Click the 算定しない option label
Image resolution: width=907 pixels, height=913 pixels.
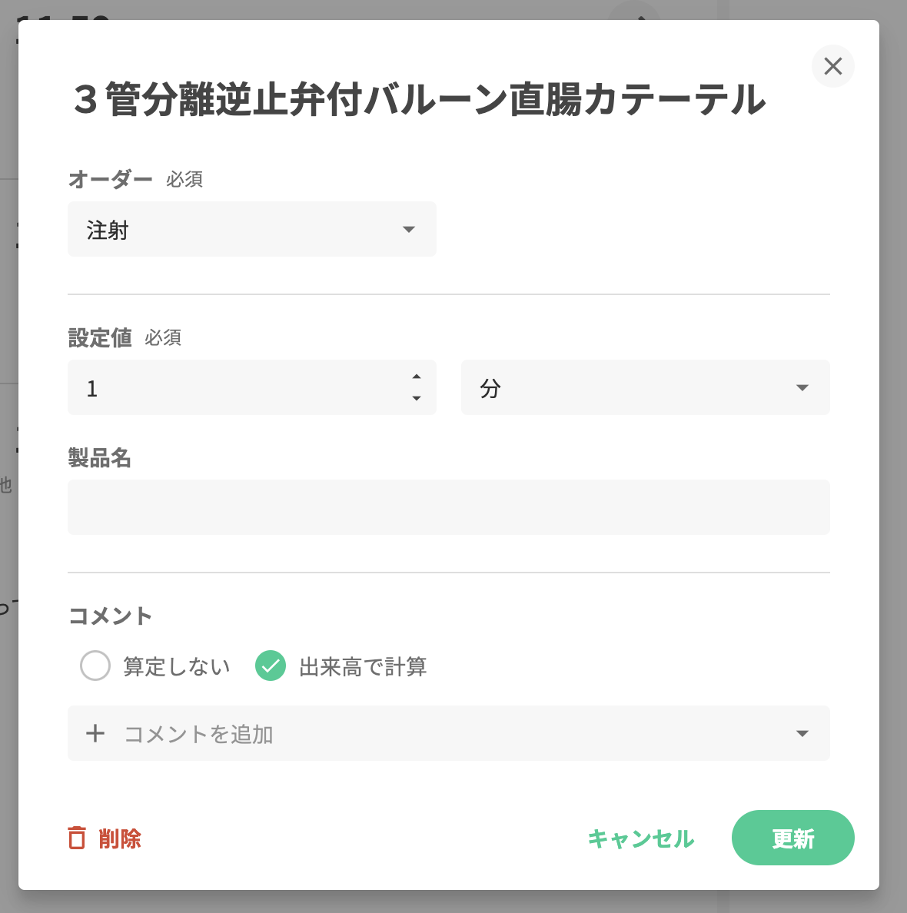(x=177, y=666)
